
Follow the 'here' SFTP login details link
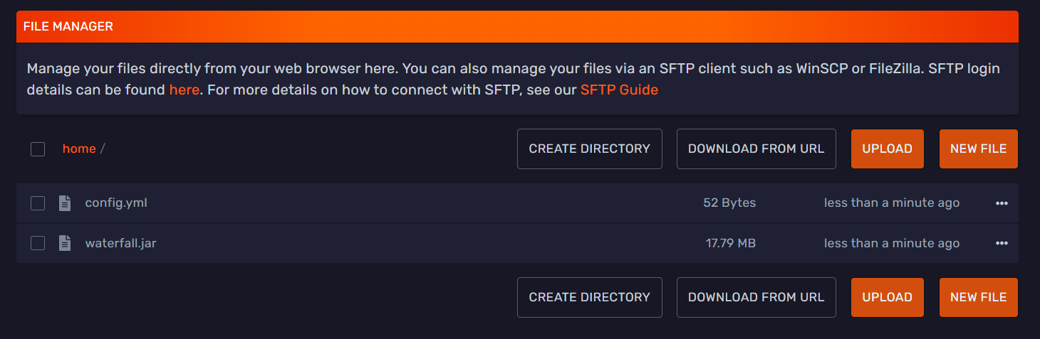pyautogui.click(x=184, y=90)
